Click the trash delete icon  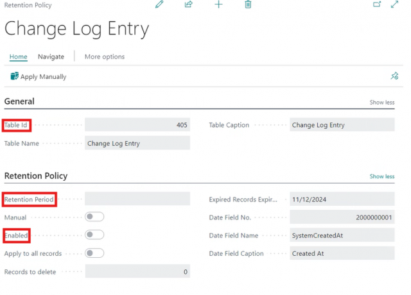coord(248,5)
